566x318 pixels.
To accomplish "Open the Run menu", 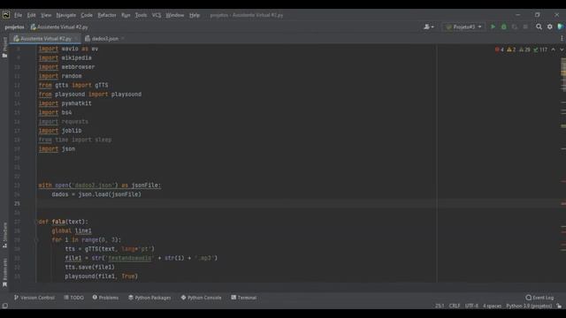I will point(126,15).
